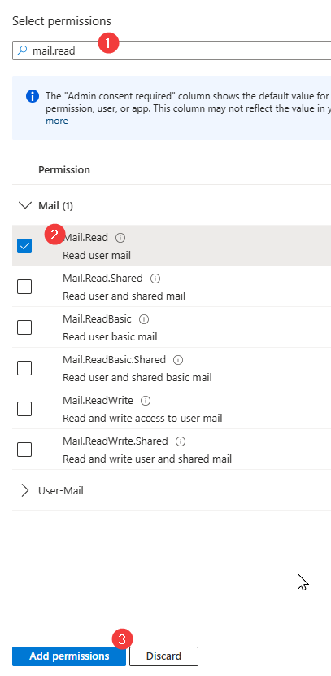Open the 'more' link in info banner

click(x=57, y=121)
